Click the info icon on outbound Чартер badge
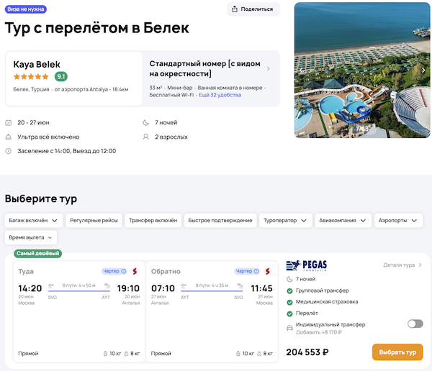 click(123, 271)
